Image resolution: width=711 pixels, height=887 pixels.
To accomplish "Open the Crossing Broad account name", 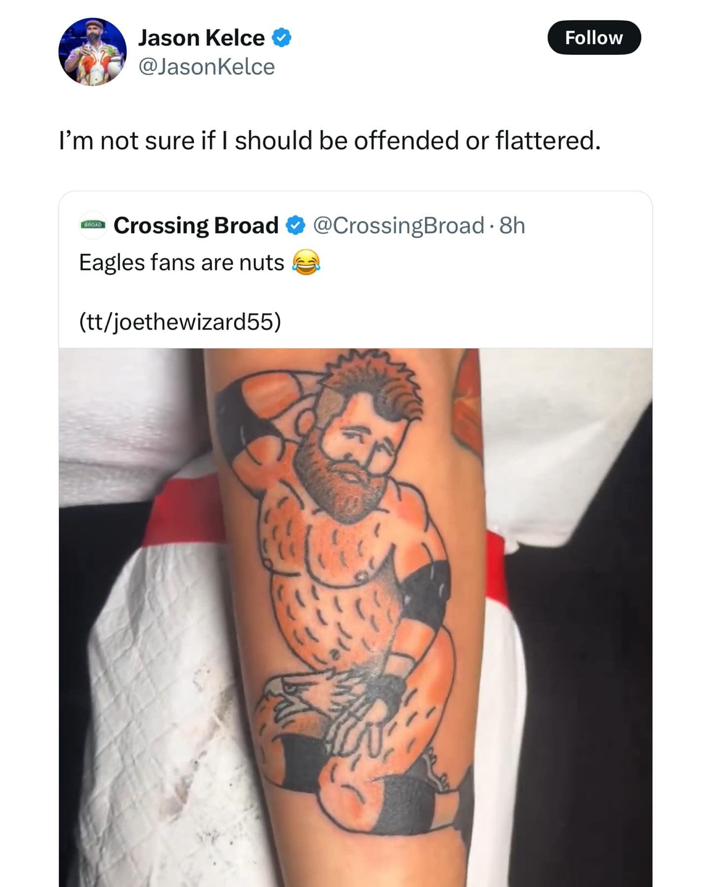I will pyautogui.click(x=196, y=226).
